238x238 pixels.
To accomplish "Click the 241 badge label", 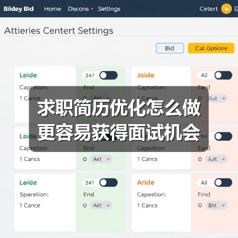I will click(x=90, y=183).
